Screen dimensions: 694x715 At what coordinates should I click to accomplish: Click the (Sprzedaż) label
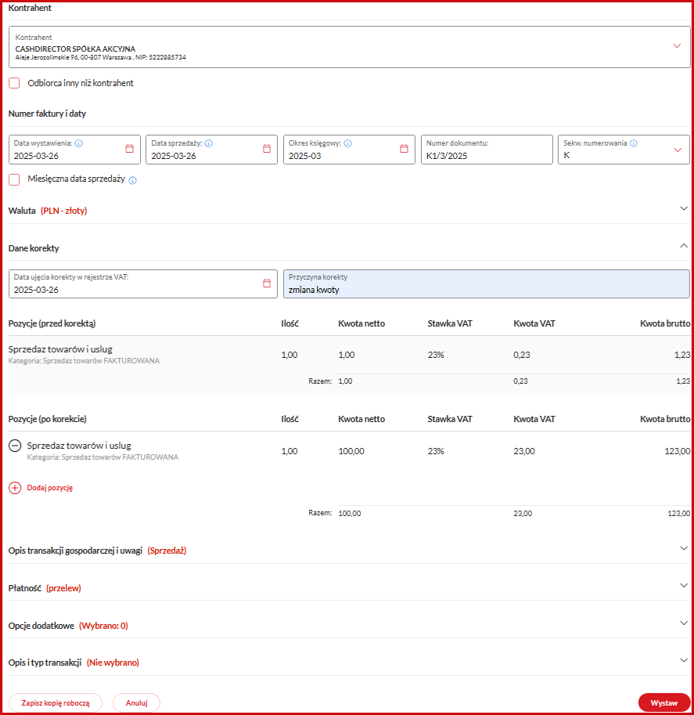point(167,551)
